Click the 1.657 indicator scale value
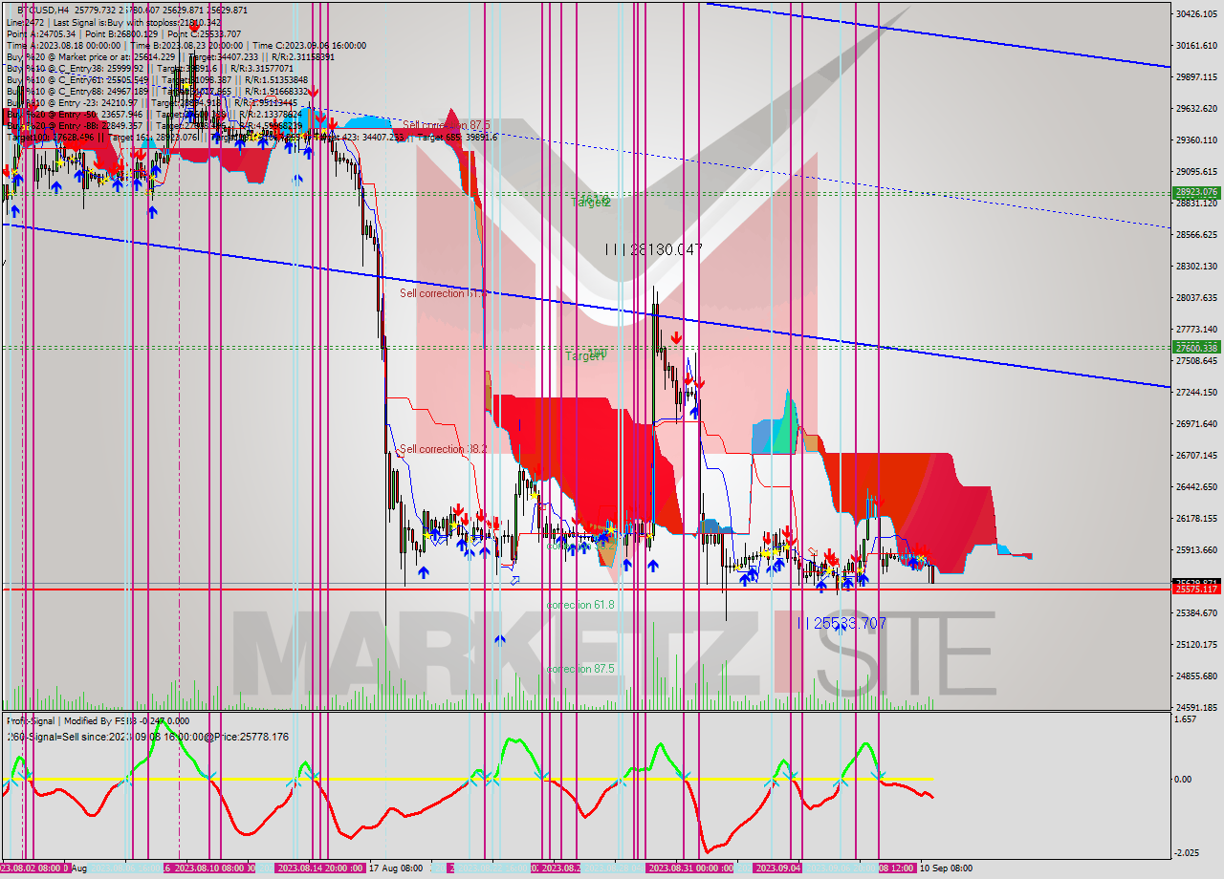 [1186, 718]
